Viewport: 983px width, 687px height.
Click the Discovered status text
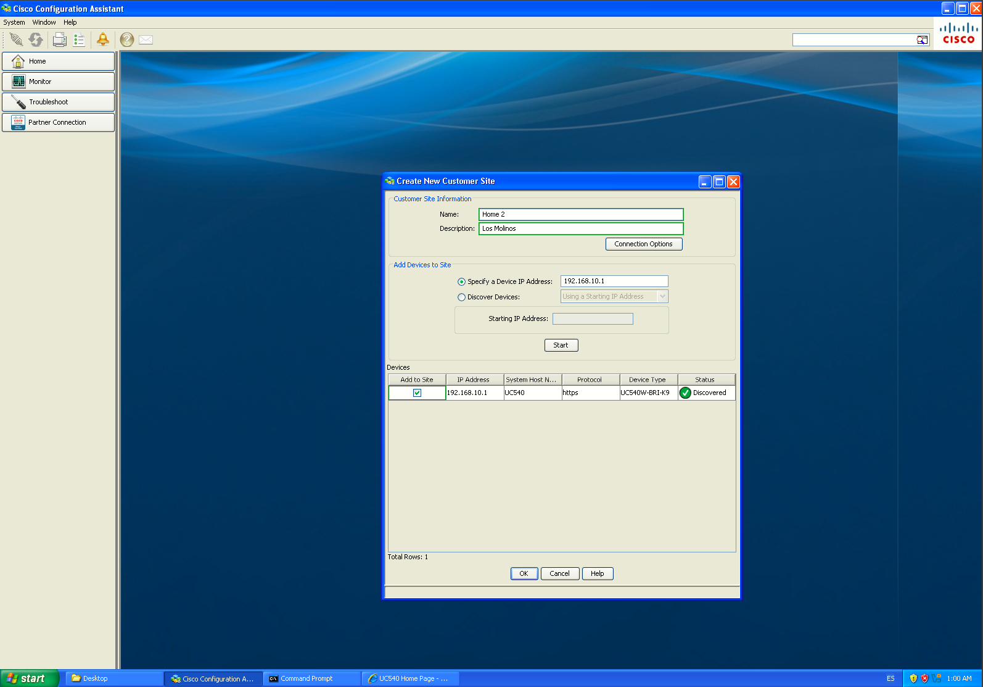coord(710,393)
